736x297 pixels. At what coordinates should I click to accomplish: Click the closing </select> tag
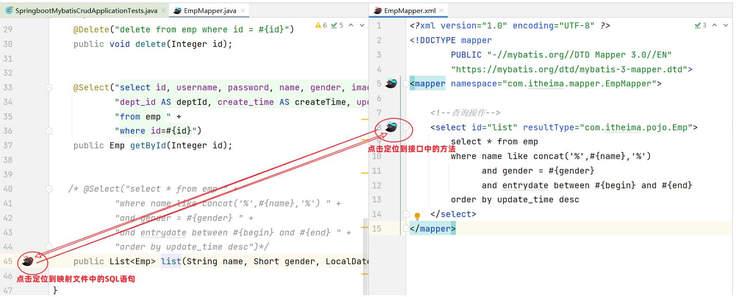tap(453, 214)
